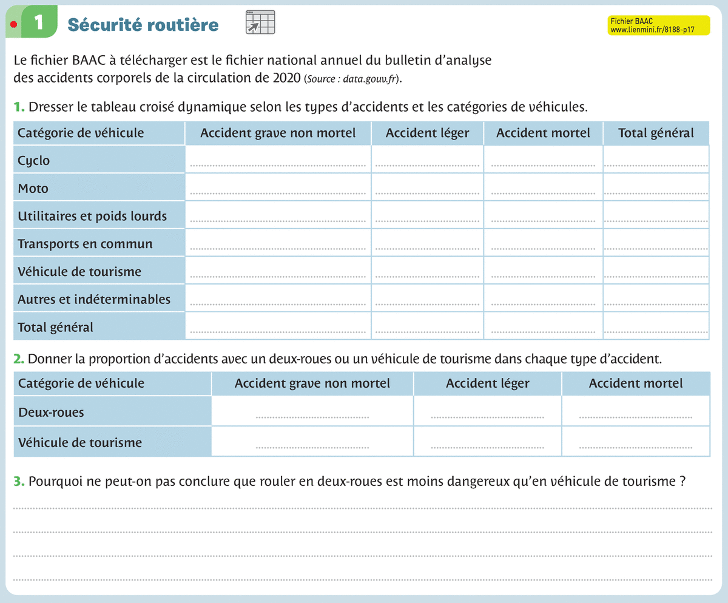Select the Moto row 'Accident léger' cell
728x603 pixels.
pyautogui.click(x=427, y=187)
